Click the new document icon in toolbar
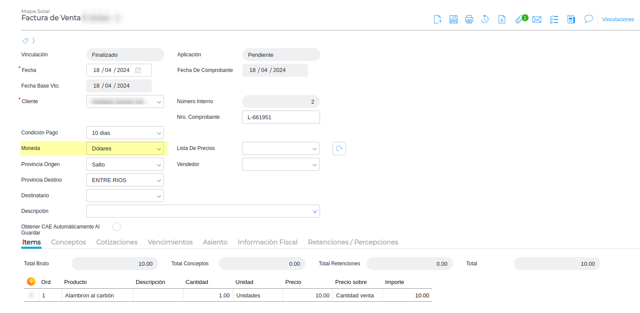The width and height of the screenshot is (640, 313). (x=438, y=20)
